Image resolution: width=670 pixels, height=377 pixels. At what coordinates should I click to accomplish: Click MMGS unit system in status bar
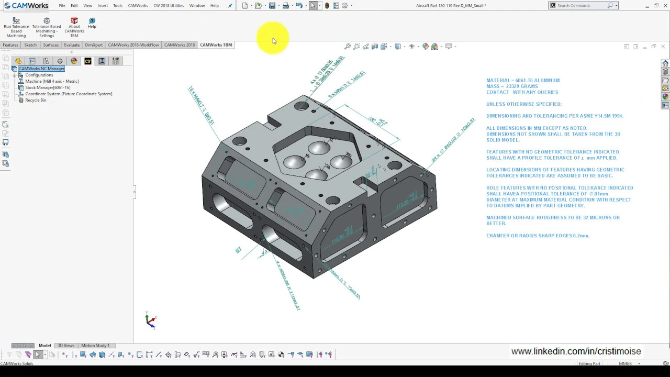tap(625, 363)
